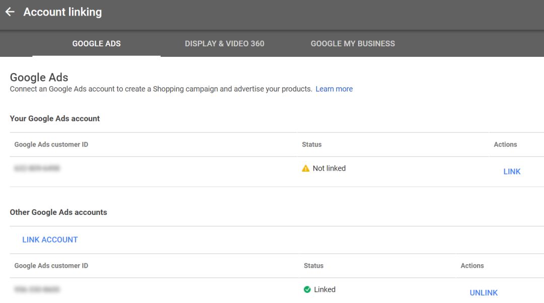Select the Google My Business tab
This screenshot has width=544, height=303.
pos(353,44)
